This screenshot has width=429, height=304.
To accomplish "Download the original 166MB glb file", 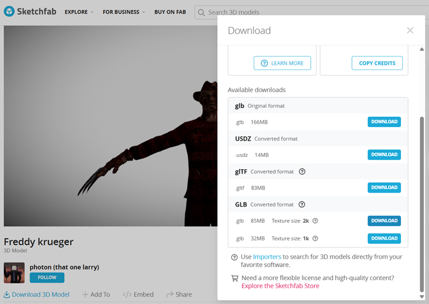I will click(384, 121).
